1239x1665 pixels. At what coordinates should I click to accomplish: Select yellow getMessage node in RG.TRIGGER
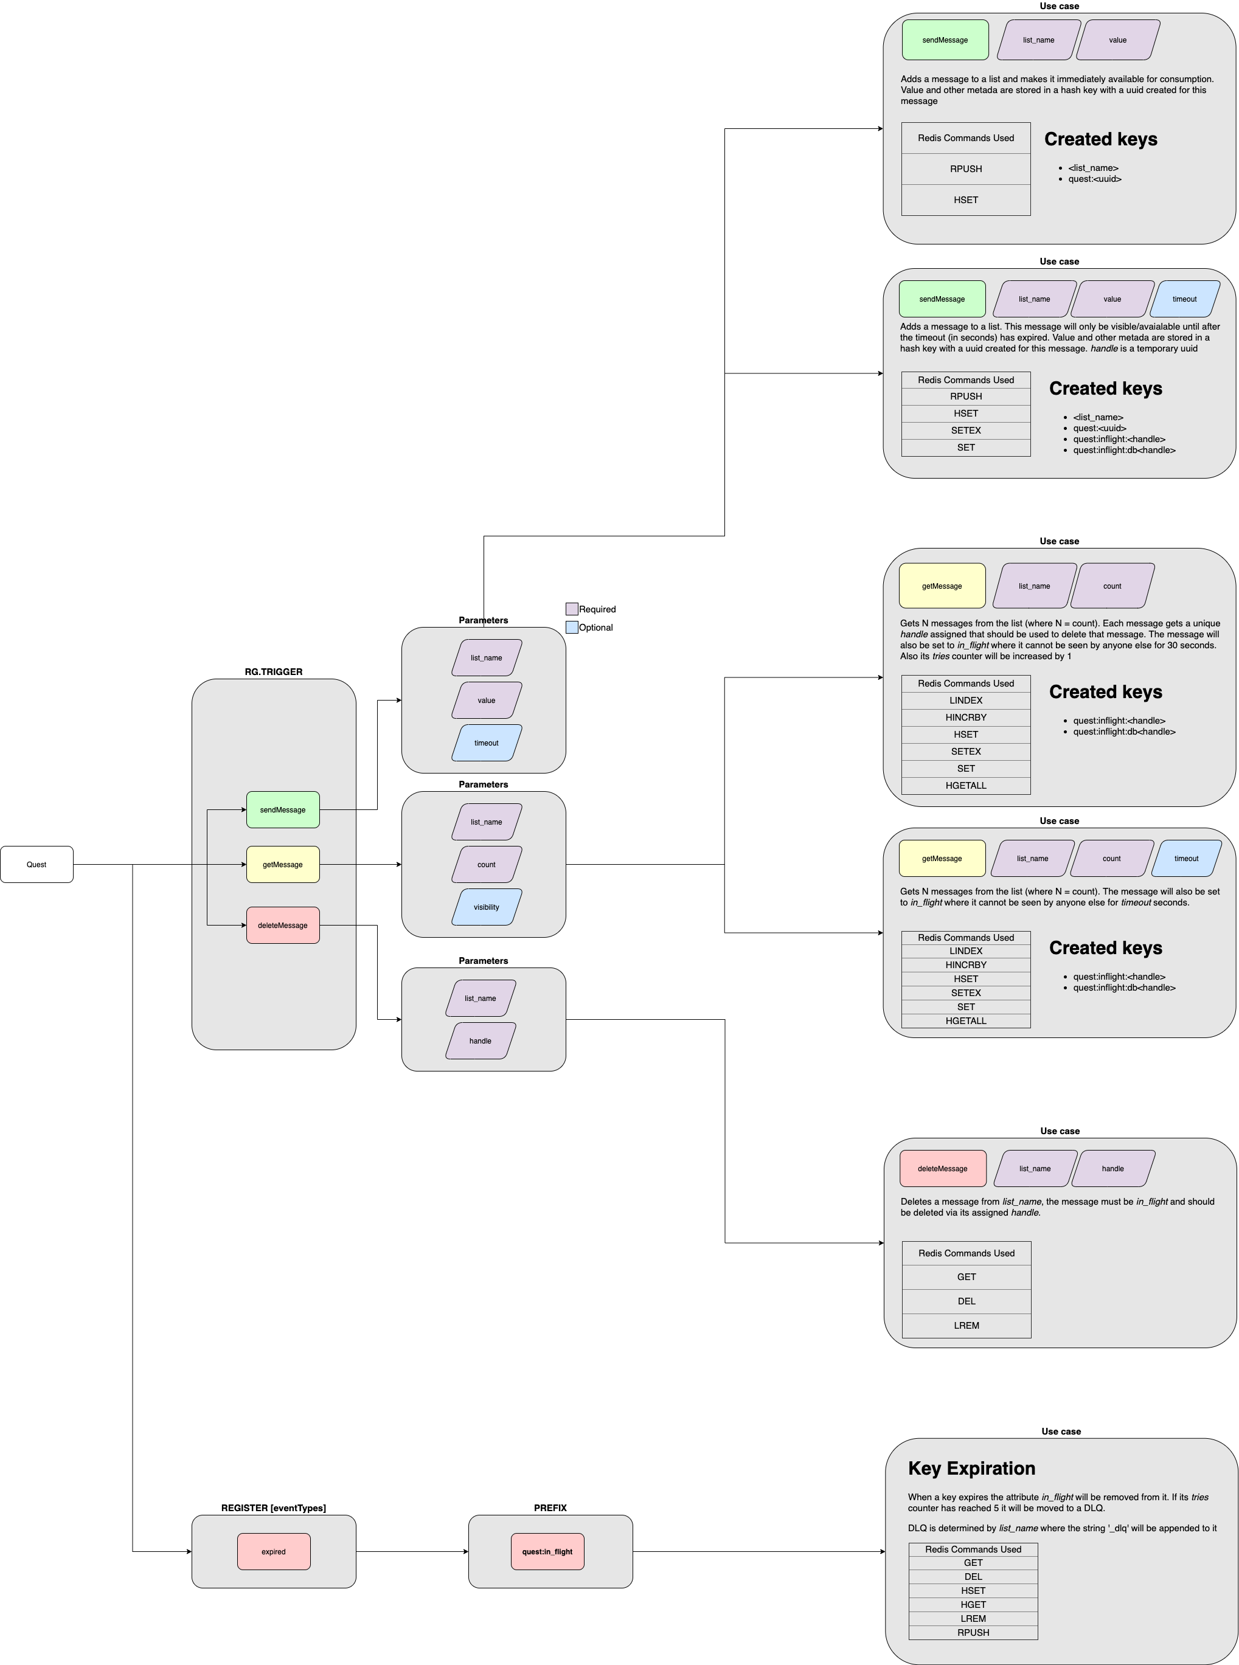283,864
